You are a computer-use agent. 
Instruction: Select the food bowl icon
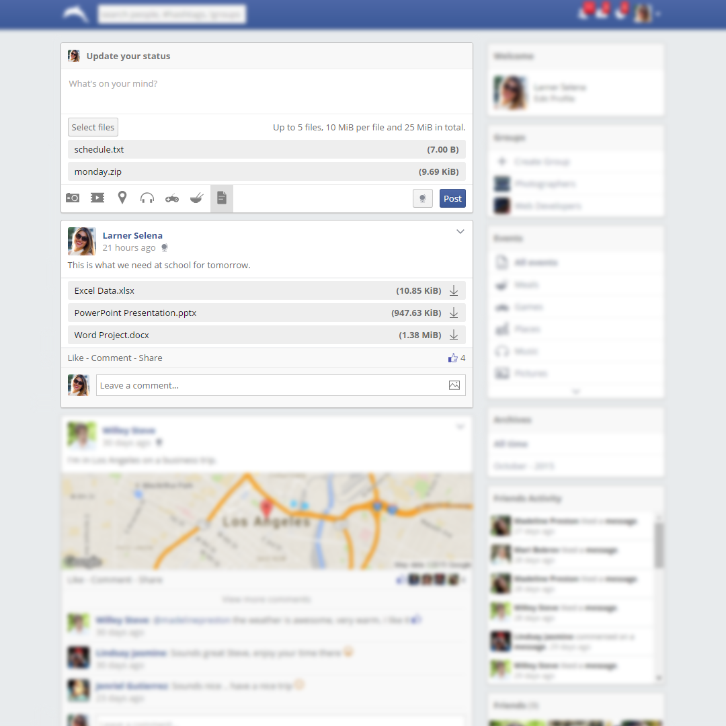pyautogui.click(x=196, y=198)
